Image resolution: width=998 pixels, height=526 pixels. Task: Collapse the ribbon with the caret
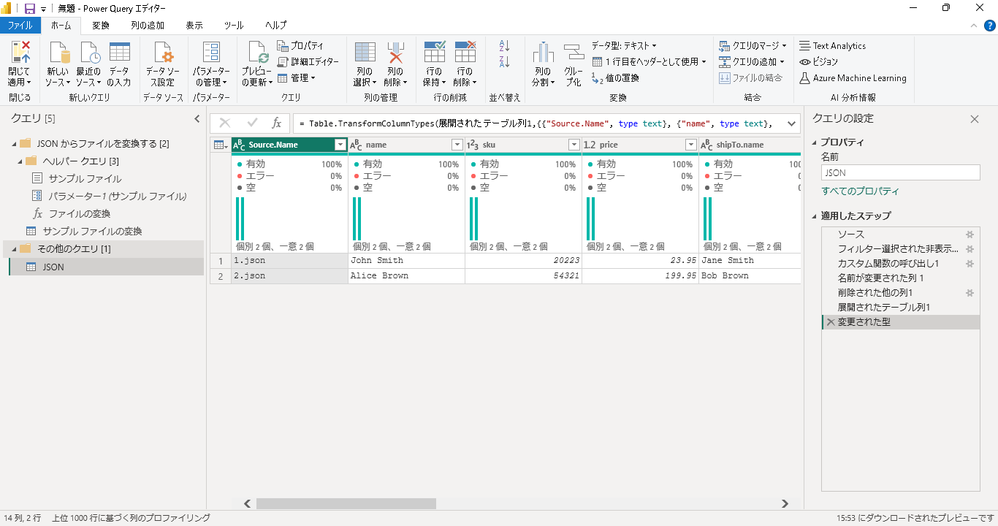(x=973, y=26)
